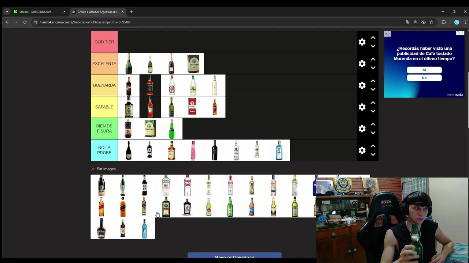The width and height of the screenshot is (469, 263).
Task: Select Quilmes beer bottle in the image pool
Action: [252, 207]
